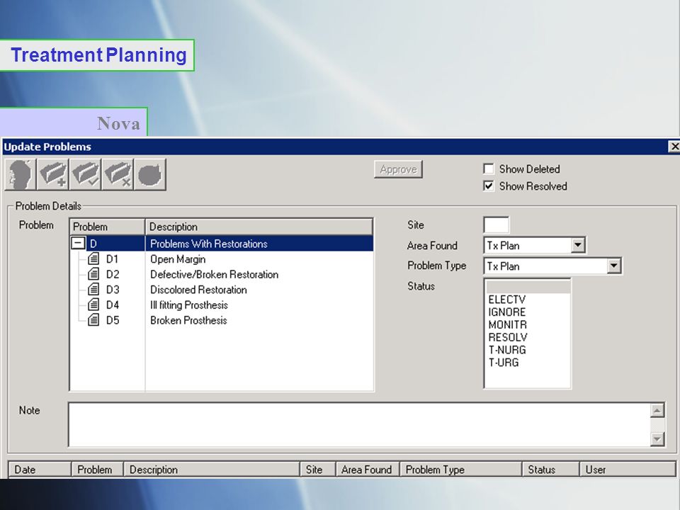
Task: Click the D3 document icon
Action: [x=93, y=289]
